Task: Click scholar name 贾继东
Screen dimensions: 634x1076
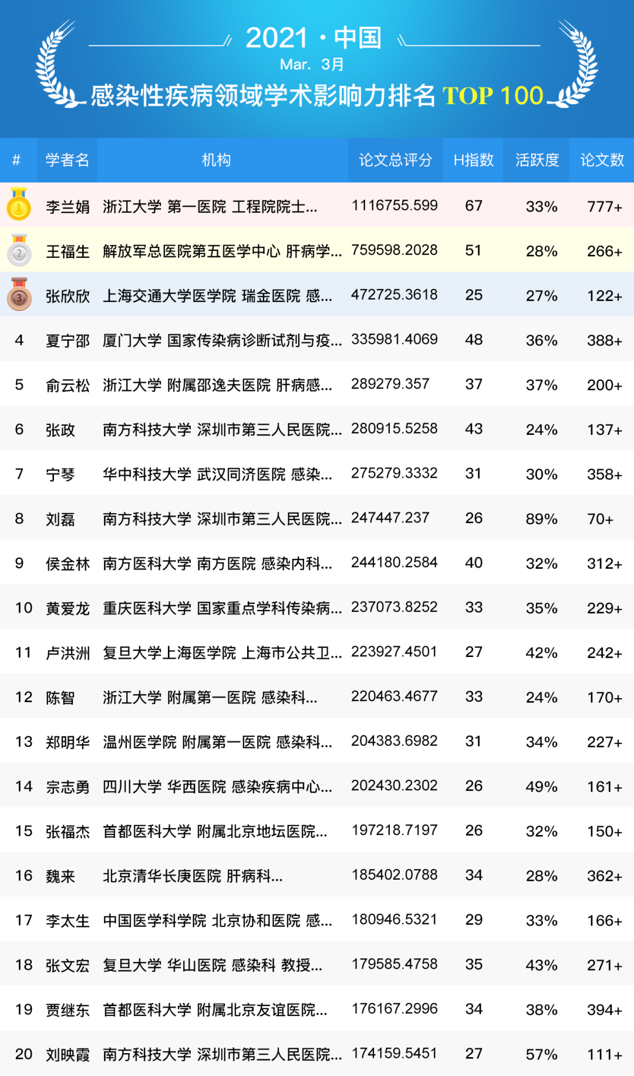Action: point(68,1011)
